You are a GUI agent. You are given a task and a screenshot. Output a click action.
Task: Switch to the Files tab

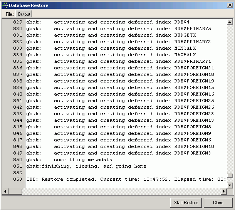[x=10, y=14]
